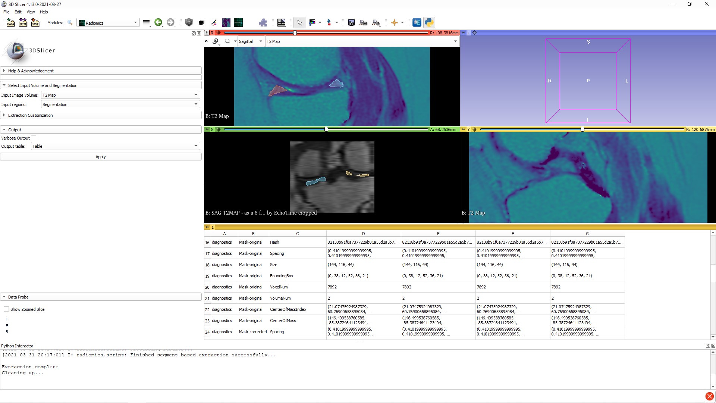716x403 pixels.
Task: Open the Extensions Manager puzzle icon
Action: (263, 22)
